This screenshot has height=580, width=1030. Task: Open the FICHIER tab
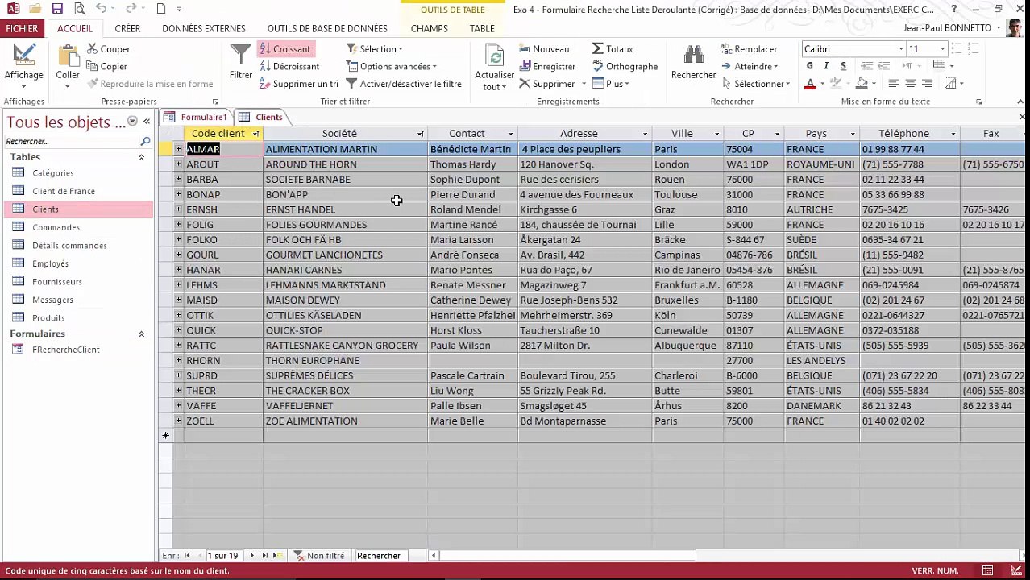[x=22, y=28]
